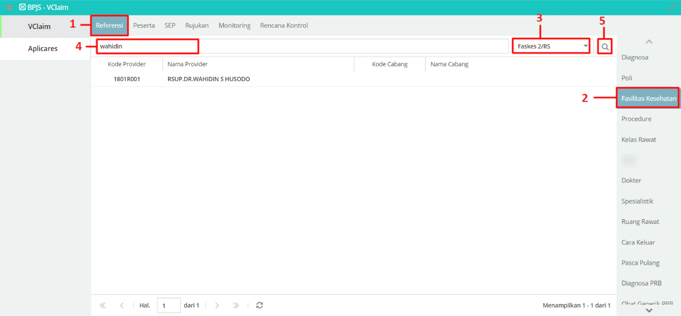The height and width of the screenshot is (316, 681).
Task: Select Aplicares in the left panel
Action: (43, 48)
